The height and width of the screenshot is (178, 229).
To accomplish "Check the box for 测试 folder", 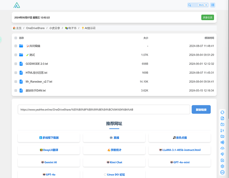I will click(x=16, y=55).
